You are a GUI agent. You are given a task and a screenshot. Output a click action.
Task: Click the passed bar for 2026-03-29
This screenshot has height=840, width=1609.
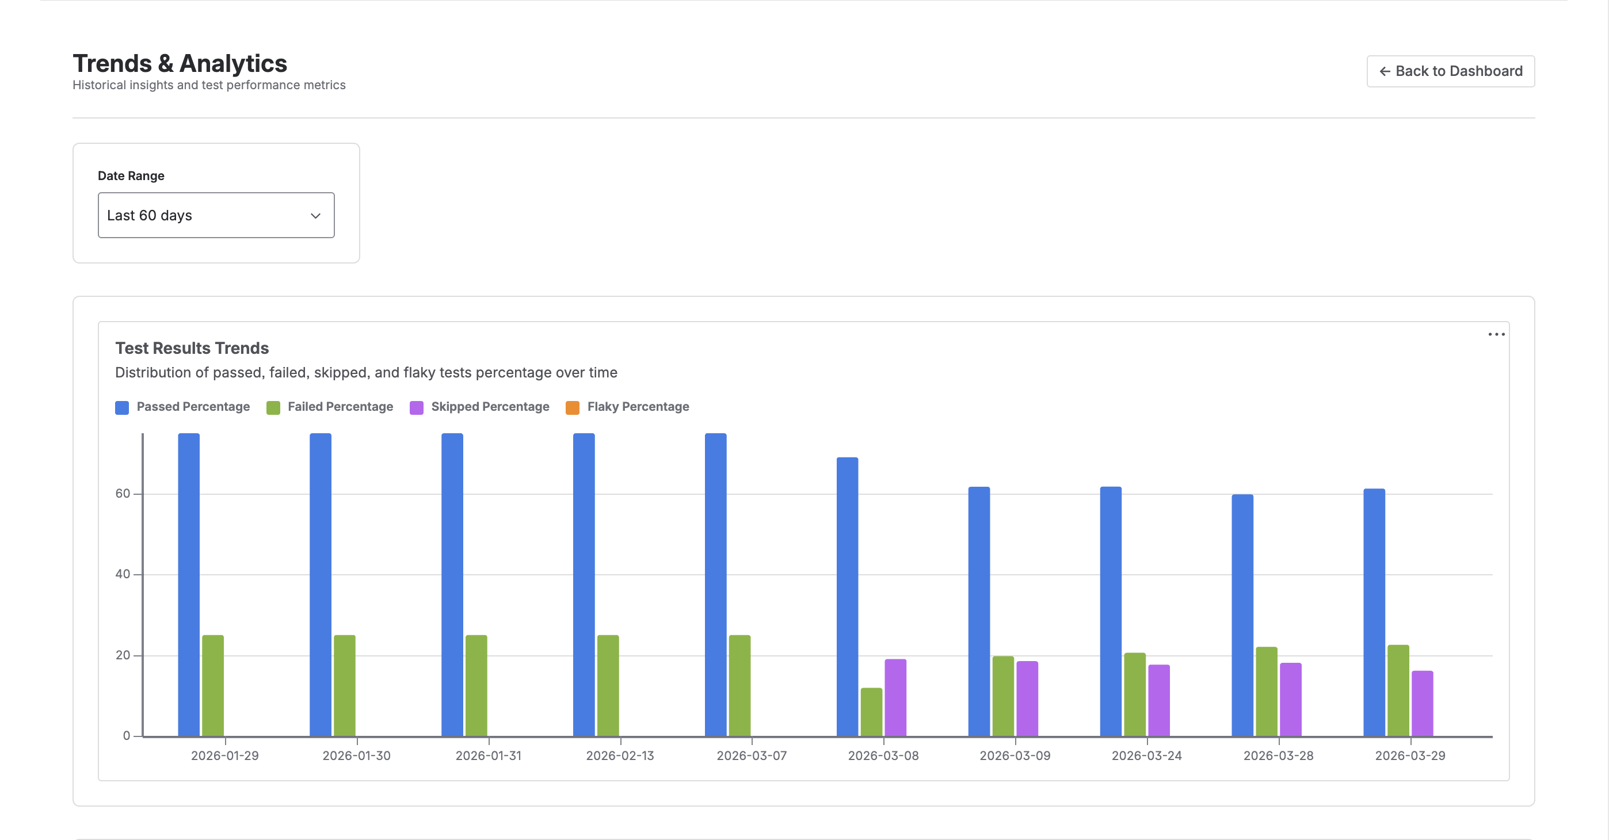tap(1374, 612)
